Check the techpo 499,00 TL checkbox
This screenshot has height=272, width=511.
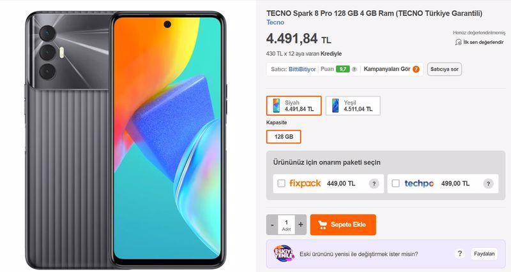[x=395, y=183]
